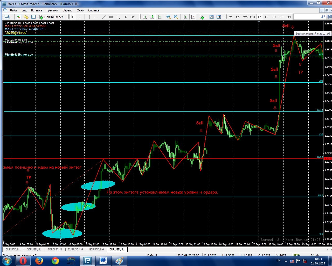Open Google Chrome from the taskbar
The width and height of the screenshot is (332, 266).
(55, 261)
